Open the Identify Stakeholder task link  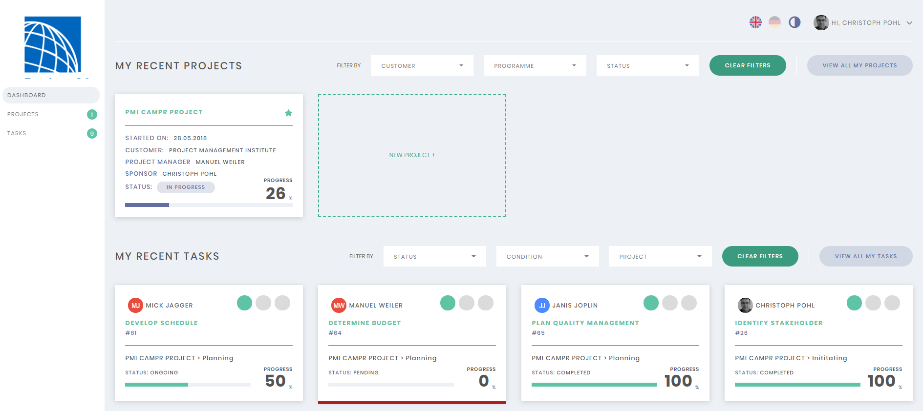tap(779, 323)
